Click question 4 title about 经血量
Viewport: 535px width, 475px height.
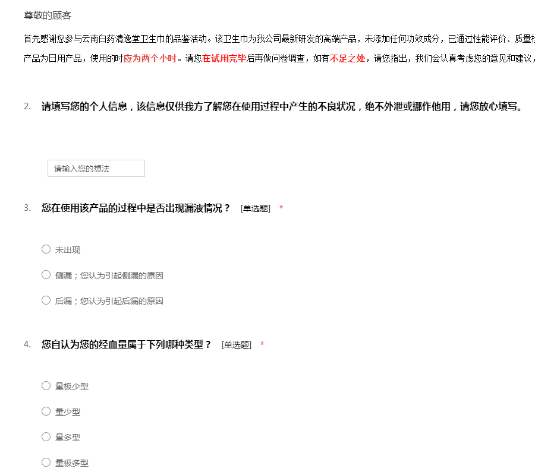(126, 344)
